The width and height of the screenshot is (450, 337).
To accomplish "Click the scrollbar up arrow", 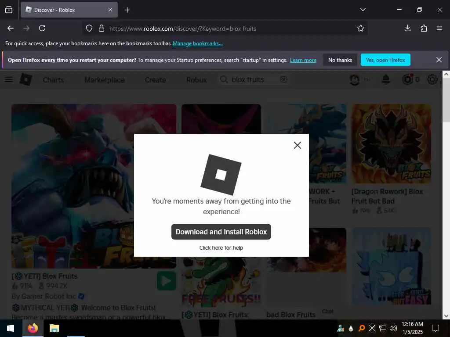I will (446, 74).
